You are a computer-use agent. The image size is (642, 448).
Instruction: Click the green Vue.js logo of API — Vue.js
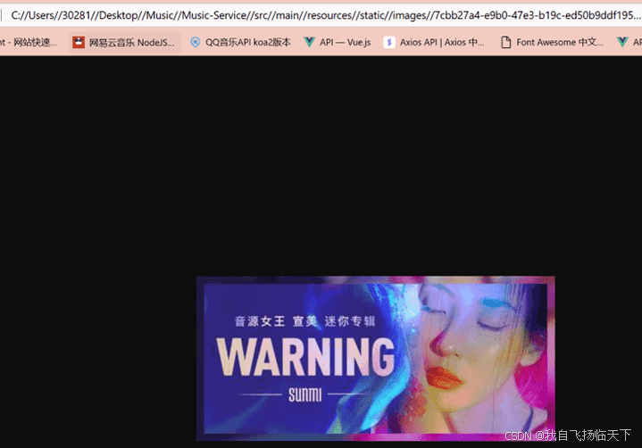click(310, 42)
